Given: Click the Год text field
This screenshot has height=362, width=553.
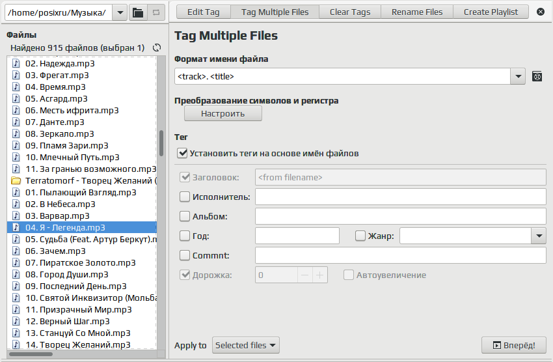Looking at the screenshot, I should click(297, 236).
